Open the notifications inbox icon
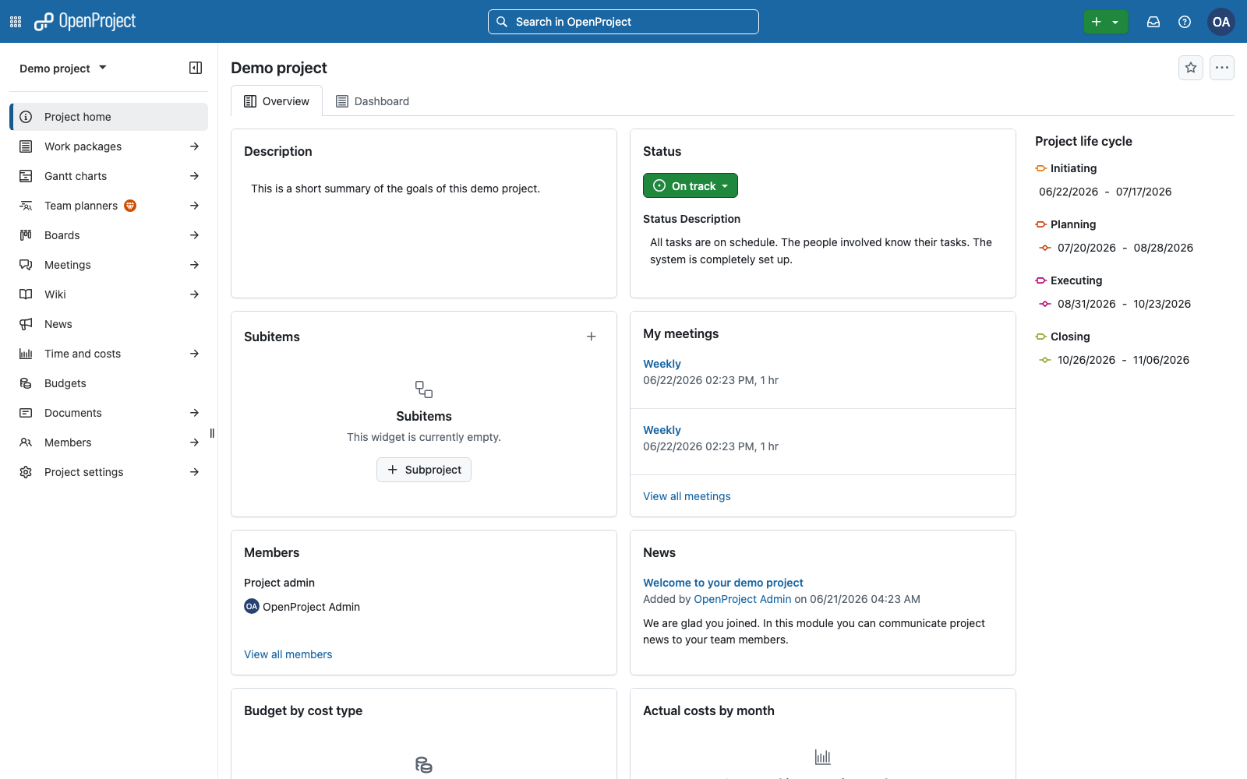 click(1153, 22)
